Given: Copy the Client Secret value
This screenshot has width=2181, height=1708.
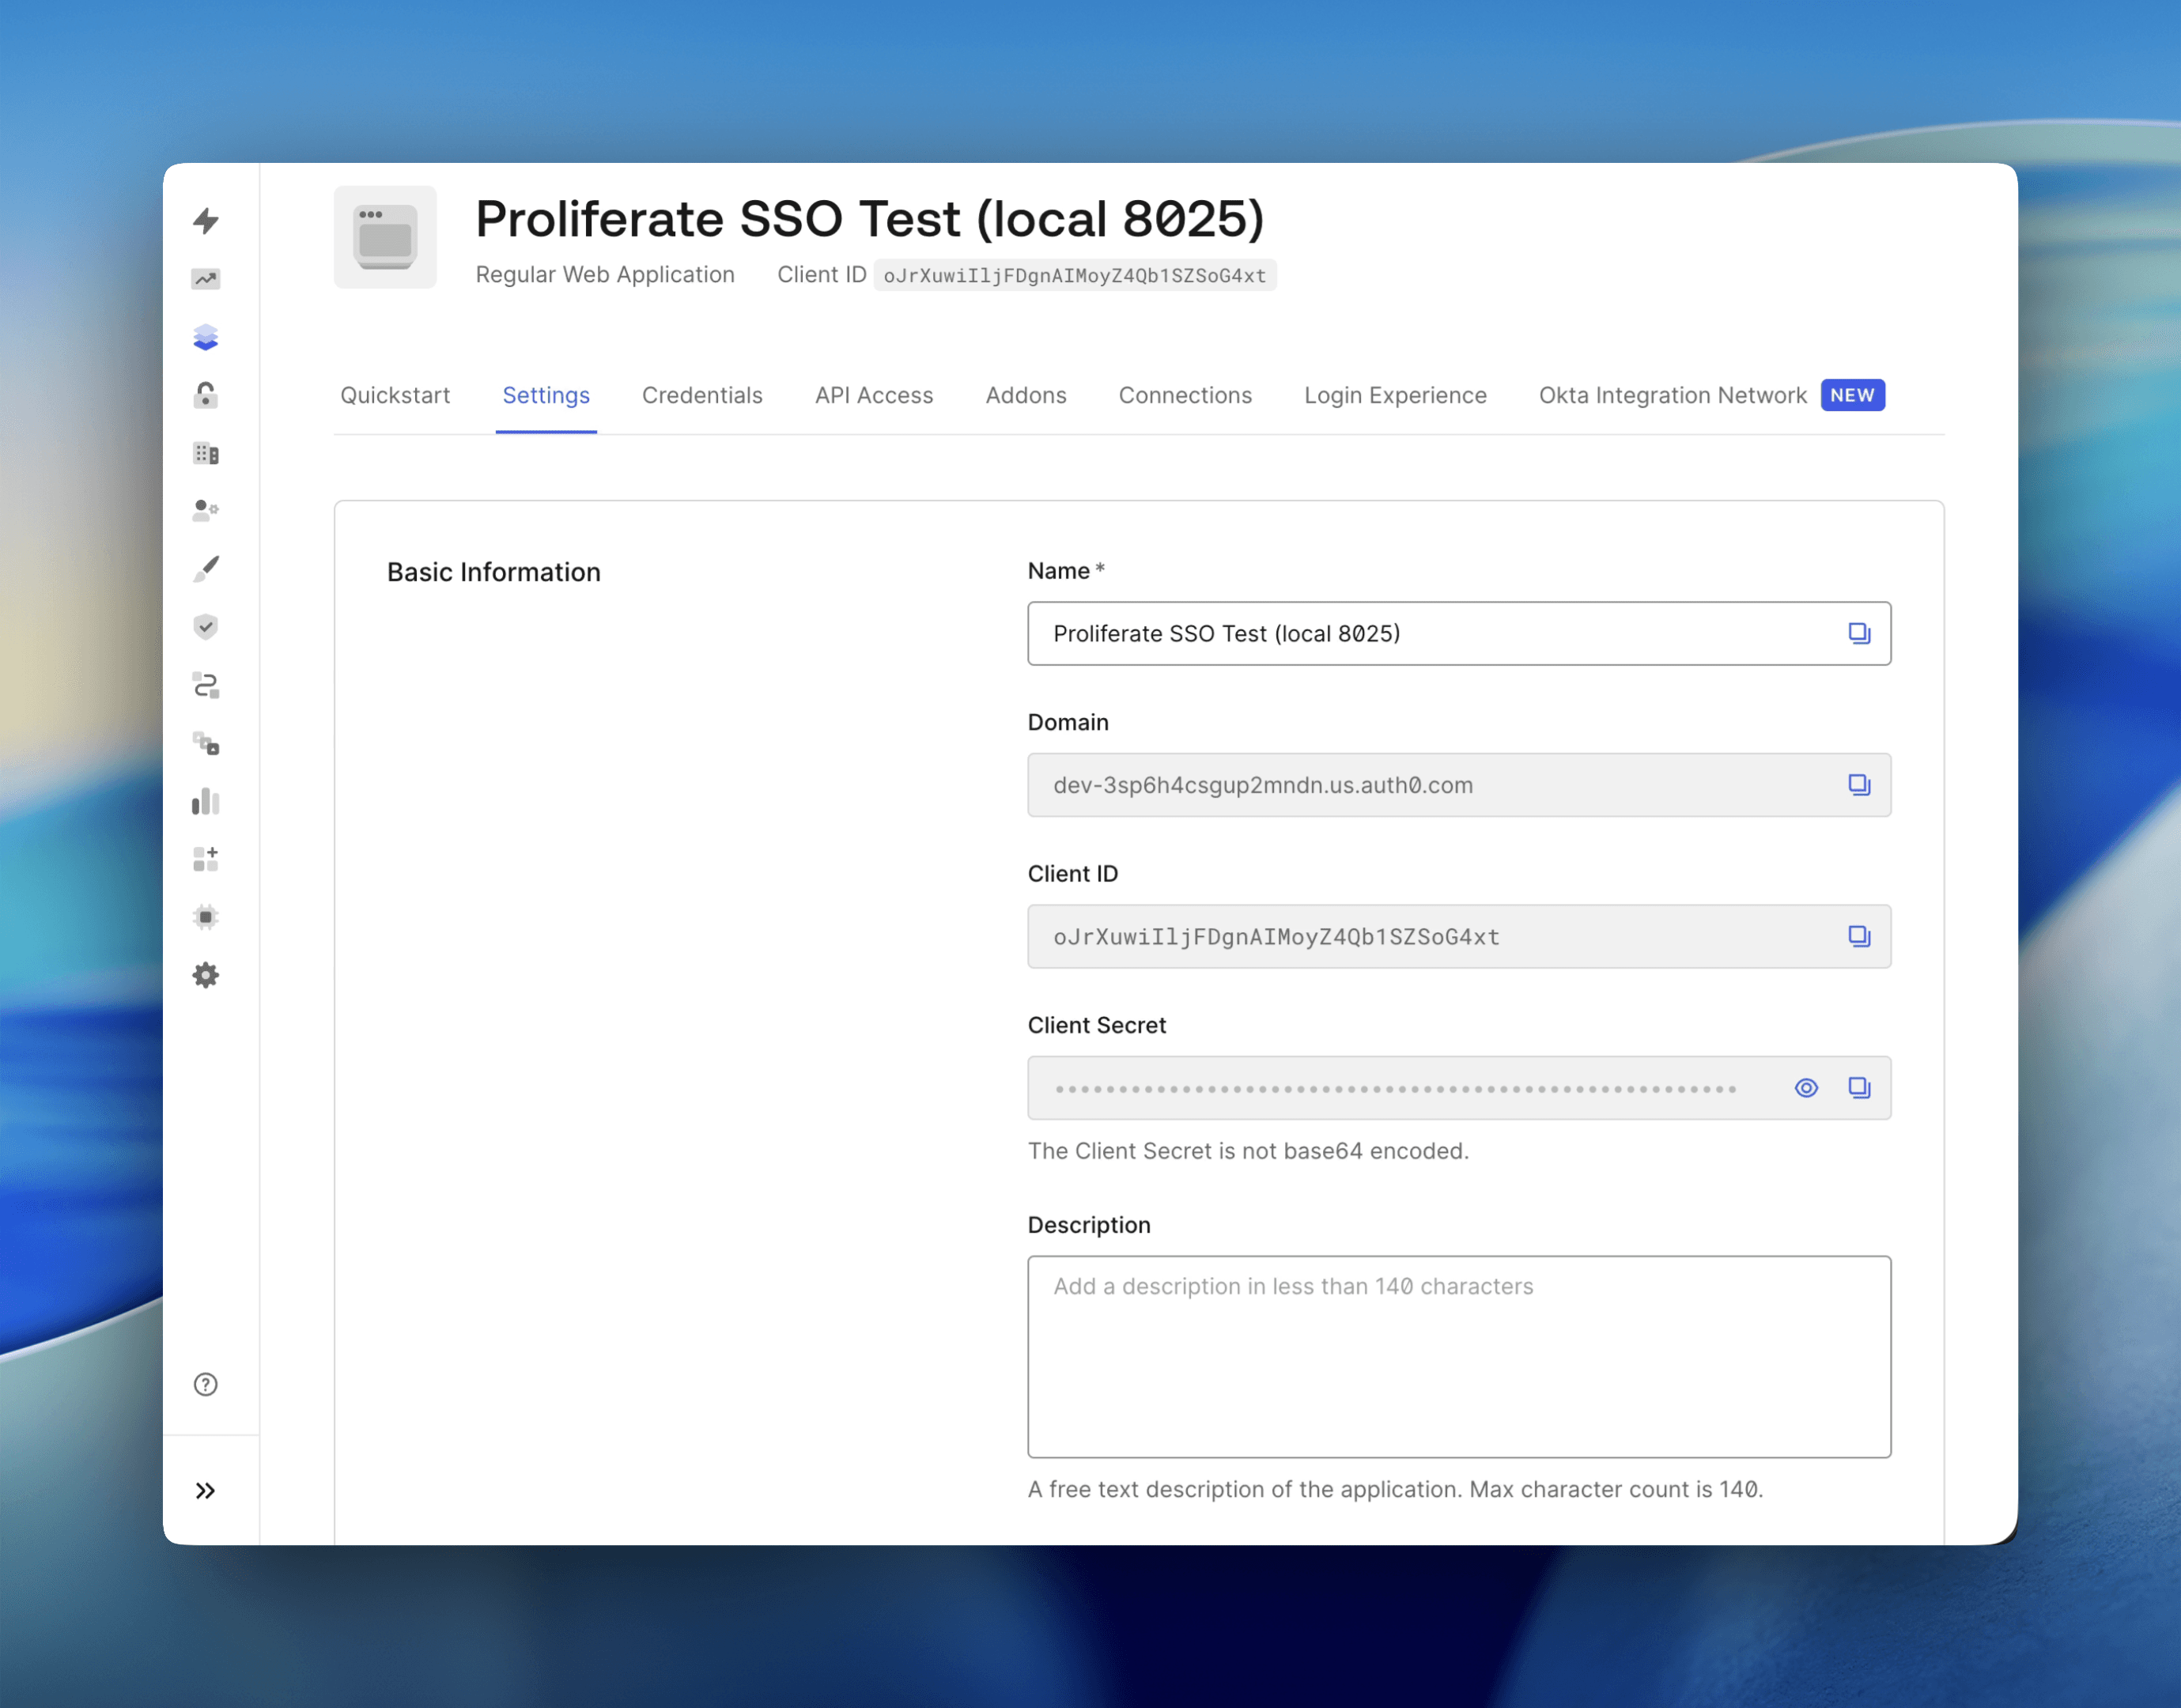Looking at the screenshot, I should pyautogui.click(x=1859, y=1088).
